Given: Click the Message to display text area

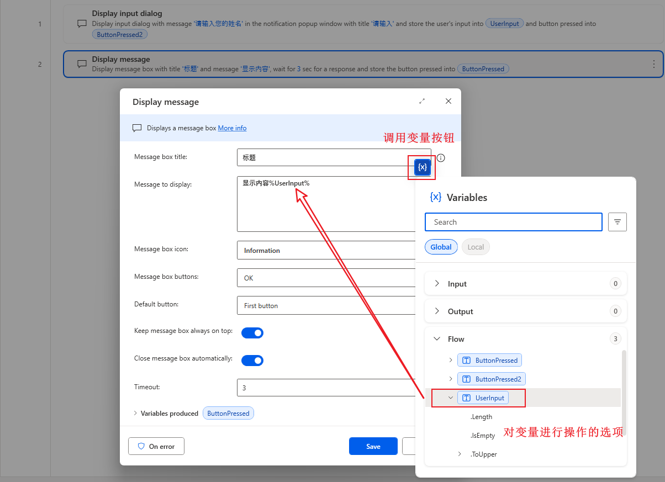Looking at the screenshot, I should pyautogui.click(x=326, y=204).
